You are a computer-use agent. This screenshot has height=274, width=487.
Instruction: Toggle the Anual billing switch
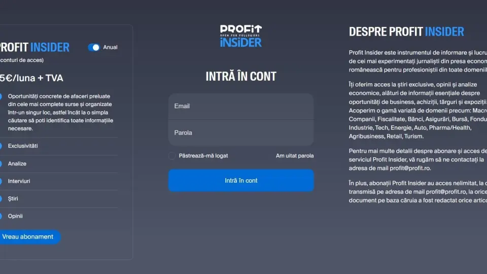(94, 47)
